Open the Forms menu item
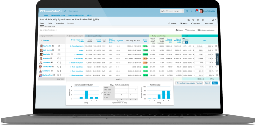The height and width of the screenshot is (125, 256). tap(46, 15)
